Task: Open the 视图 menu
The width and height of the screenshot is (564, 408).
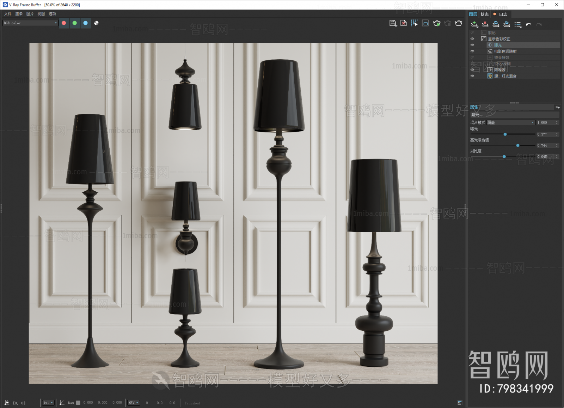Action: coord(41,14)
